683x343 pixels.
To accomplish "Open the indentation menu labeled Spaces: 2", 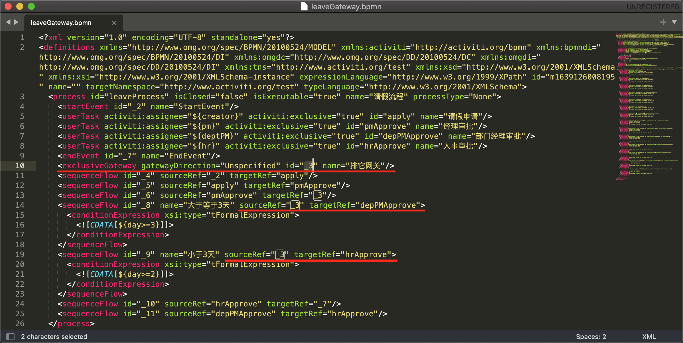I will point(591,336).
